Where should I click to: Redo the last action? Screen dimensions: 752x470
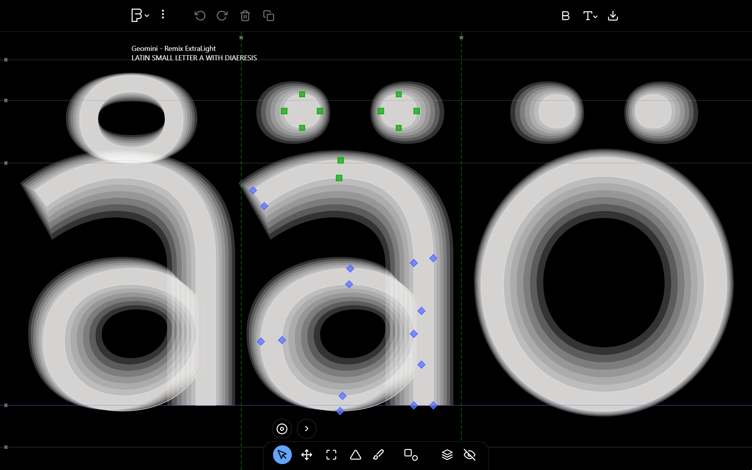[x=222, y=16]
